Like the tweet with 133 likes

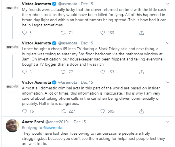click(103, 33)
